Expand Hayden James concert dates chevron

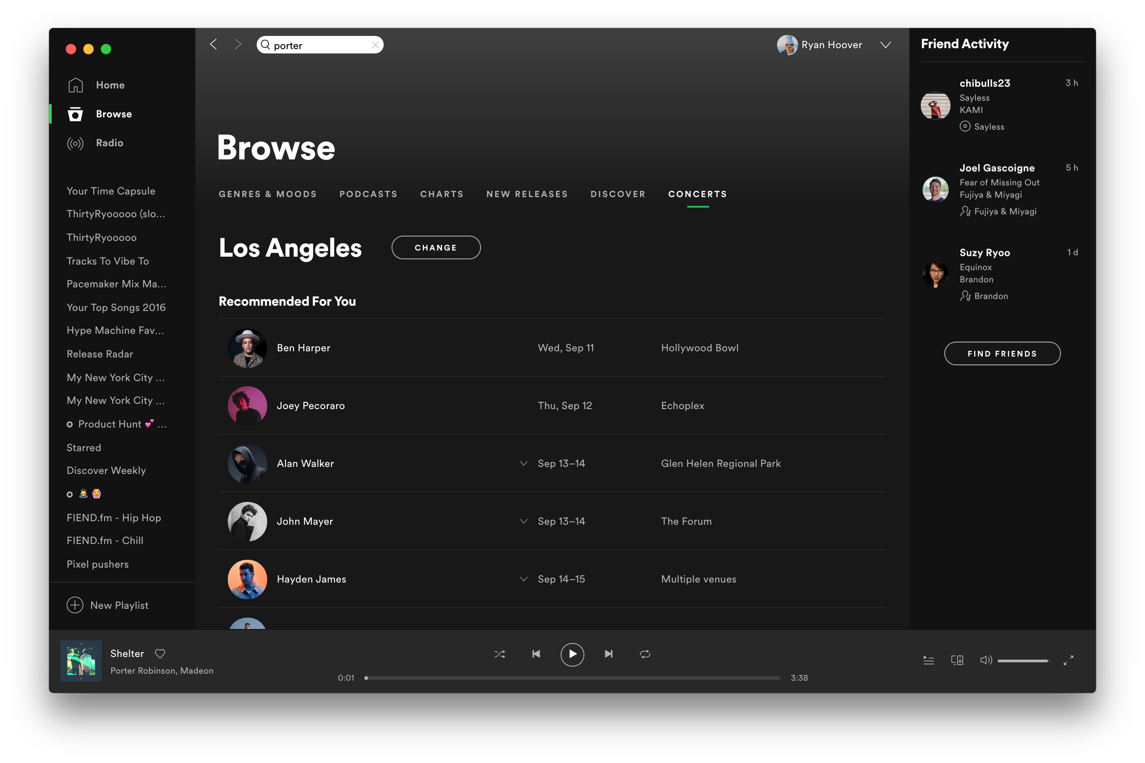(523, 579)
